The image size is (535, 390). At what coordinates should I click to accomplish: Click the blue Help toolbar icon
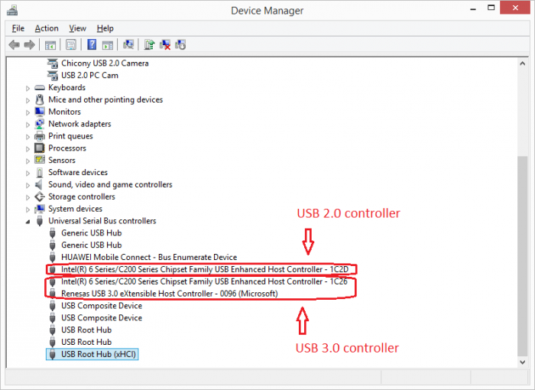tap(92, 44)
